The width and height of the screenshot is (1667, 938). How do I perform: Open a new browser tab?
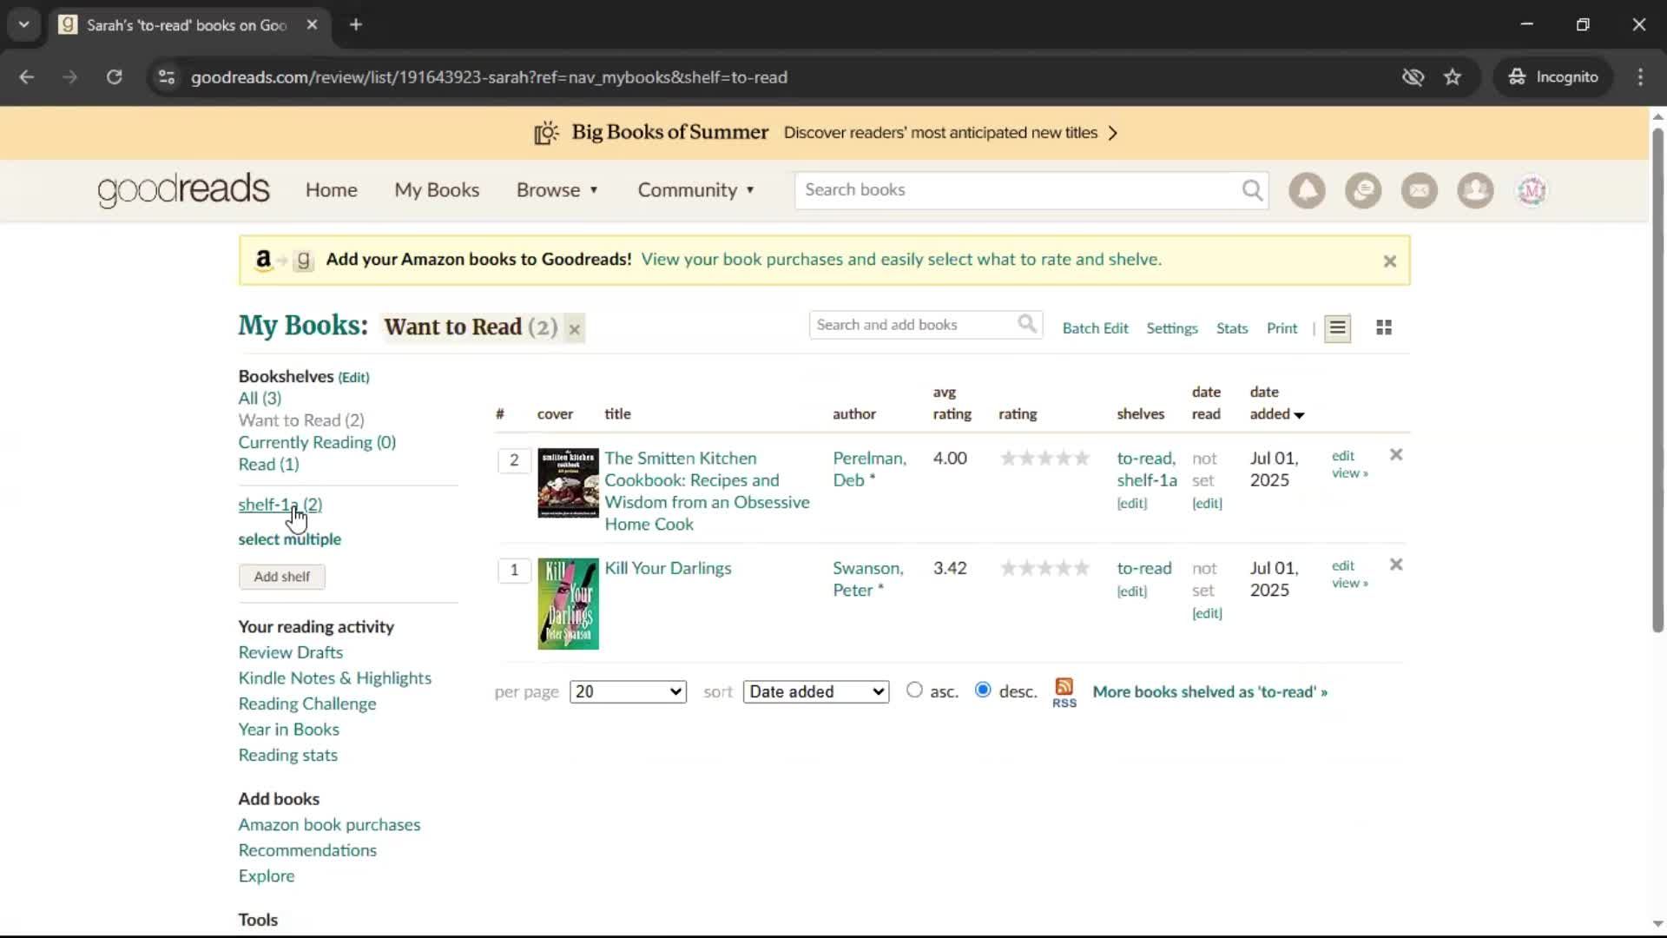[x=356, y=25]
